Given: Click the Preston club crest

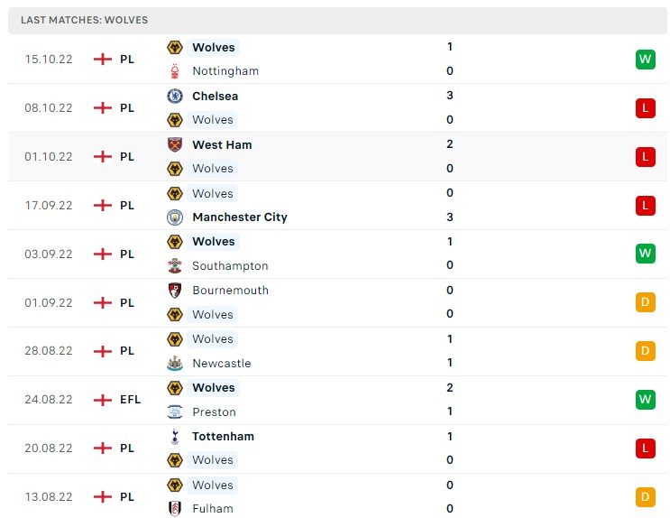Looking at the screenshot, I should tap(175, 412).
